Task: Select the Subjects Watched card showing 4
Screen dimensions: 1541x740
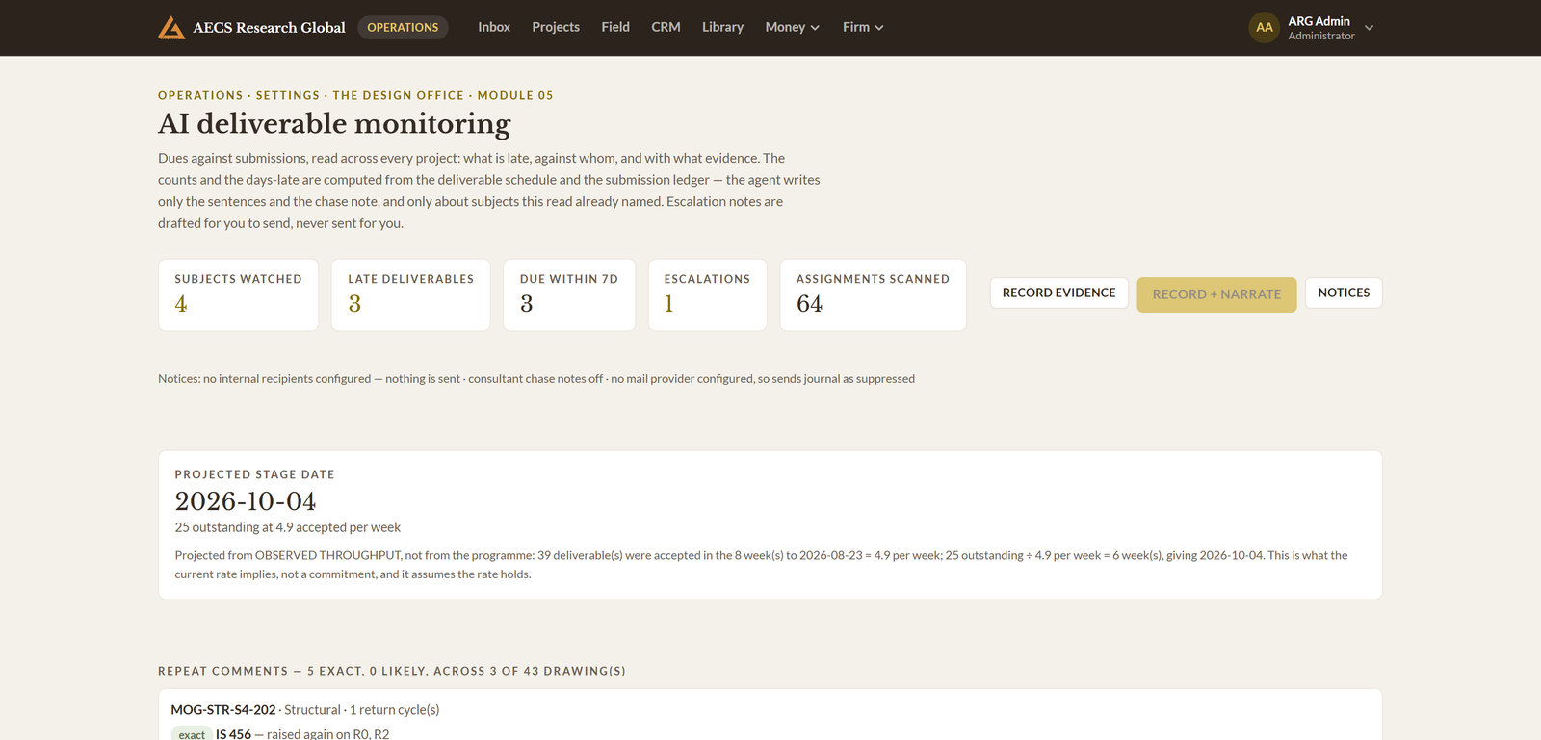Action: (x=238, y=295)
